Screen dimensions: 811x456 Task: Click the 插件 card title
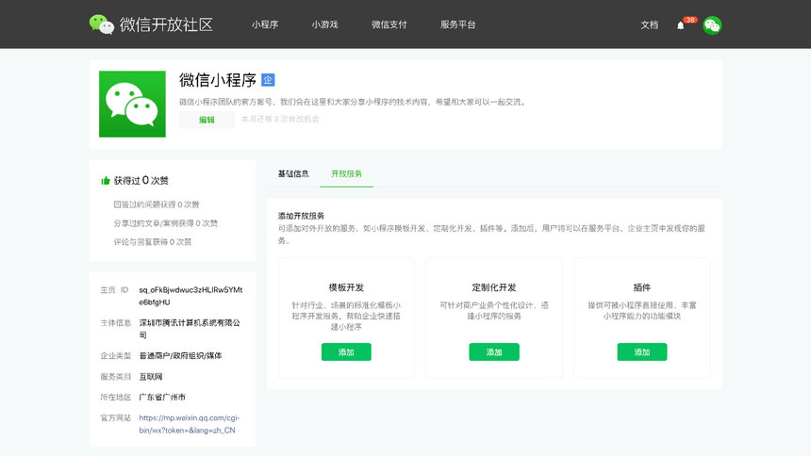point(642,287)
